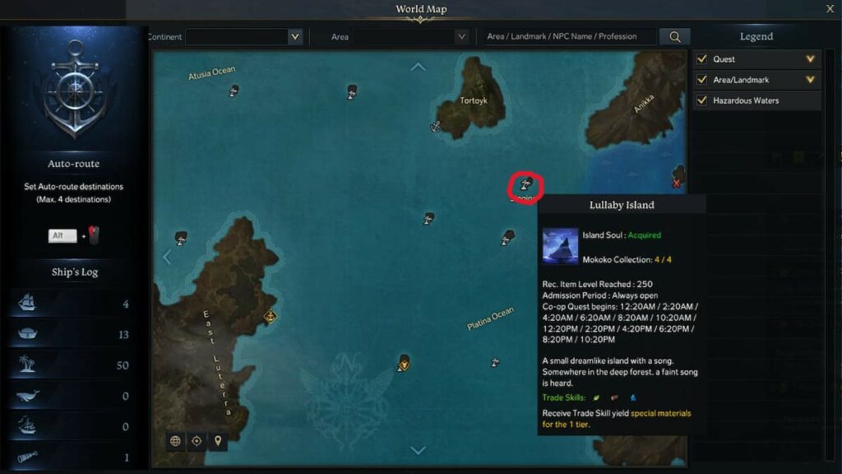Select the red-circled Lullaby Island icon
842x474 pixels.
[x=525, y=185]
